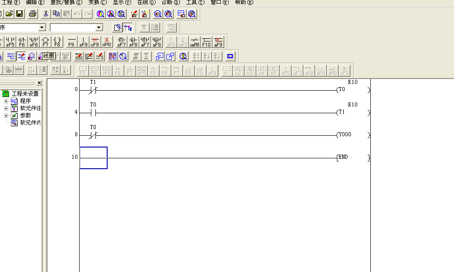Draw a horizontal line (F9)

71,42
